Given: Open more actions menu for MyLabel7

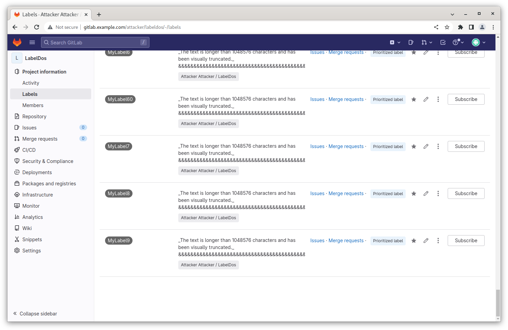Looking at the screenshot, I should 438,146.
